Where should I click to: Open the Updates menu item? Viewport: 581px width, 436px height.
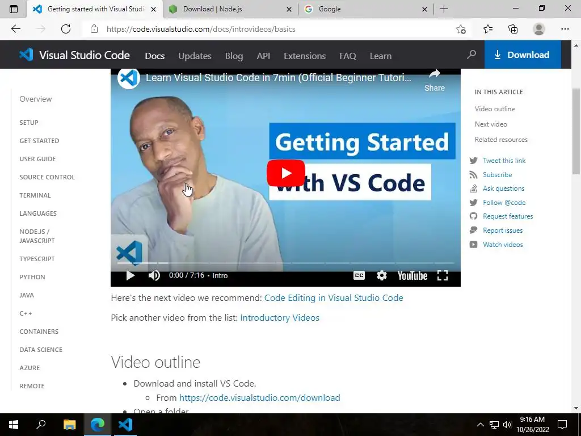195,56
